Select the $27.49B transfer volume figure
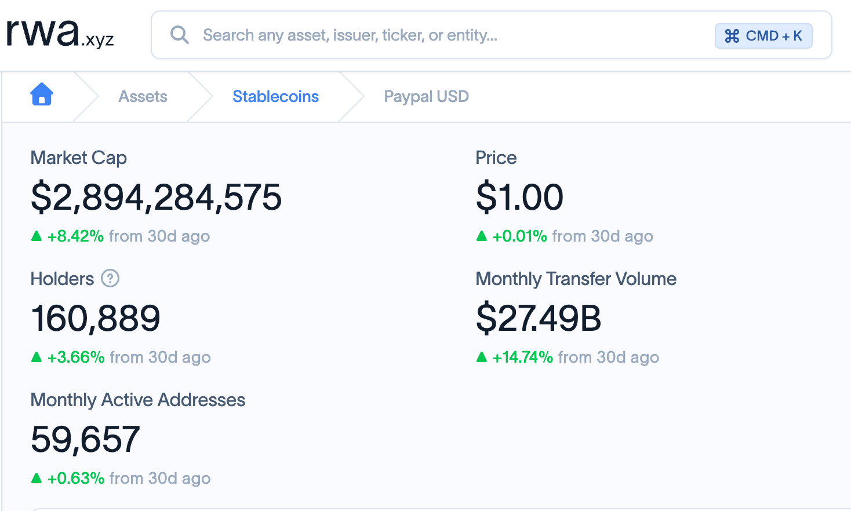This screenshot has width=851, height=511. pyautogui.click(x=539, y=318)
